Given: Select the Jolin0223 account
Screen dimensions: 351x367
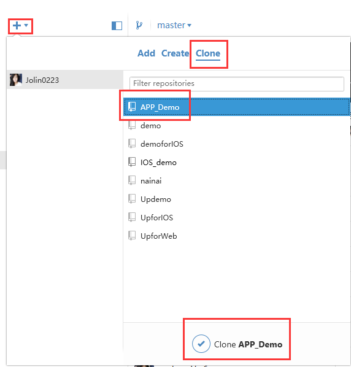Looking at the screenshot, I should coord(65,80).
